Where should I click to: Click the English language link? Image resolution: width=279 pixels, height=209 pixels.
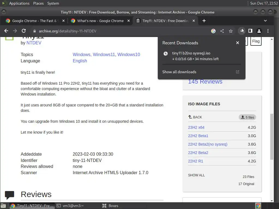(80, 61)
